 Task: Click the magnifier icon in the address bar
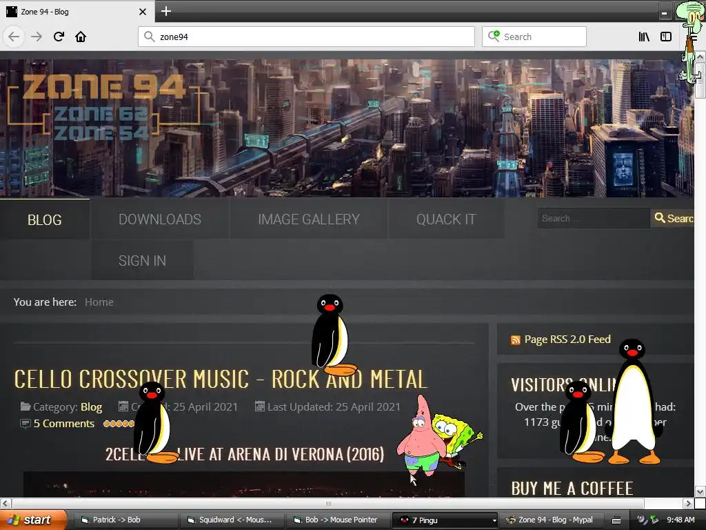pyautogui.click(x=149, y=37)
